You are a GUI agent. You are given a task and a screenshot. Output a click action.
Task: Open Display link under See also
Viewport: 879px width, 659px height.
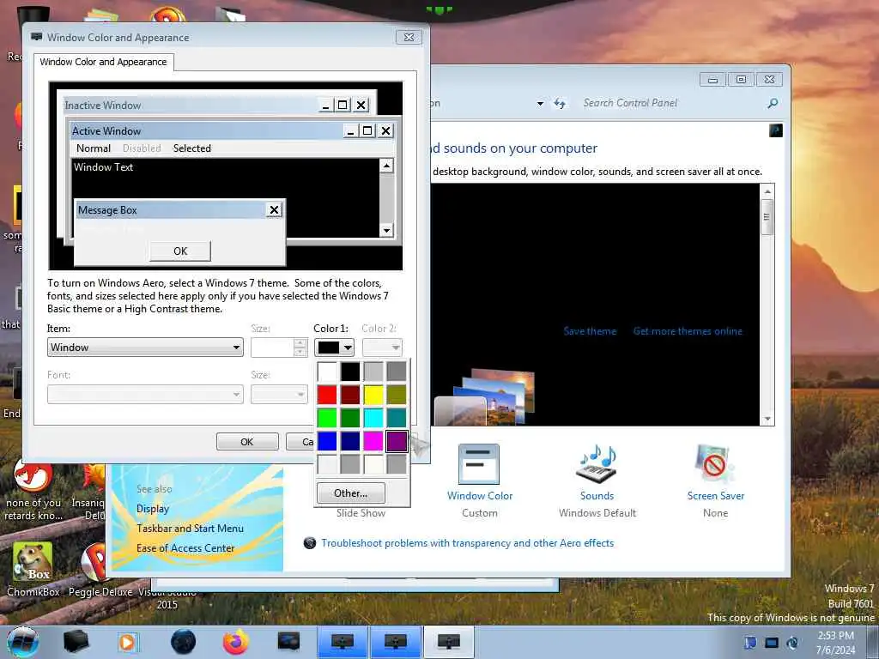pyautogui.click(x=153, y=509)
